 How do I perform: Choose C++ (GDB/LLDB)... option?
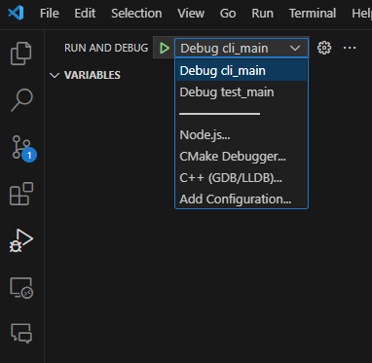point(242,178)
